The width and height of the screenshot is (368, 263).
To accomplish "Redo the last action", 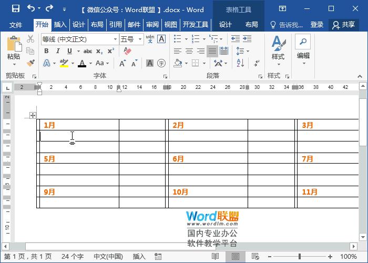I will tap(49, 8).
